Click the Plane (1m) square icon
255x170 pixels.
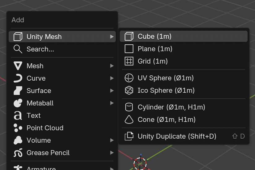tap(129, 49)
